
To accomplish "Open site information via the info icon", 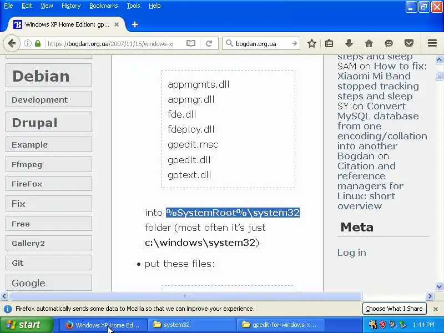I will point(27,44).
